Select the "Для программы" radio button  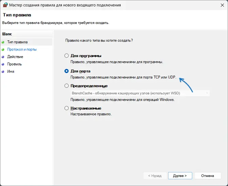click(67, 56)
